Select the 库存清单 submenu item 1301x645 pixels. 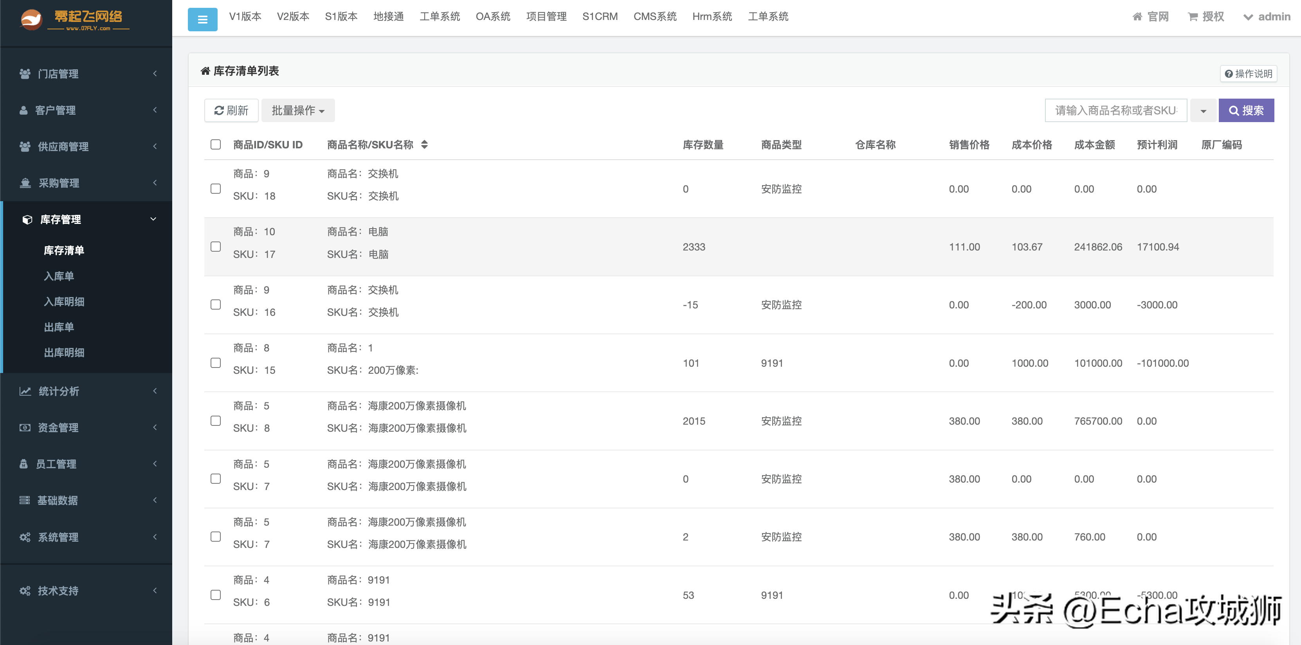pyautogui.click(x=64, y=250)
